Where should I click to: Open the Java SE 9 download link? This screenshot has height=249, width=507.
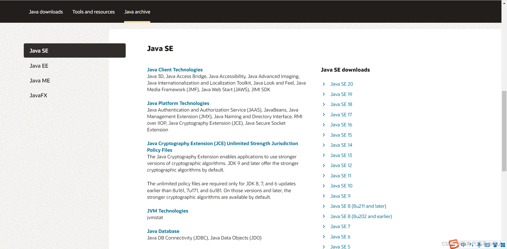coord(340,196)
